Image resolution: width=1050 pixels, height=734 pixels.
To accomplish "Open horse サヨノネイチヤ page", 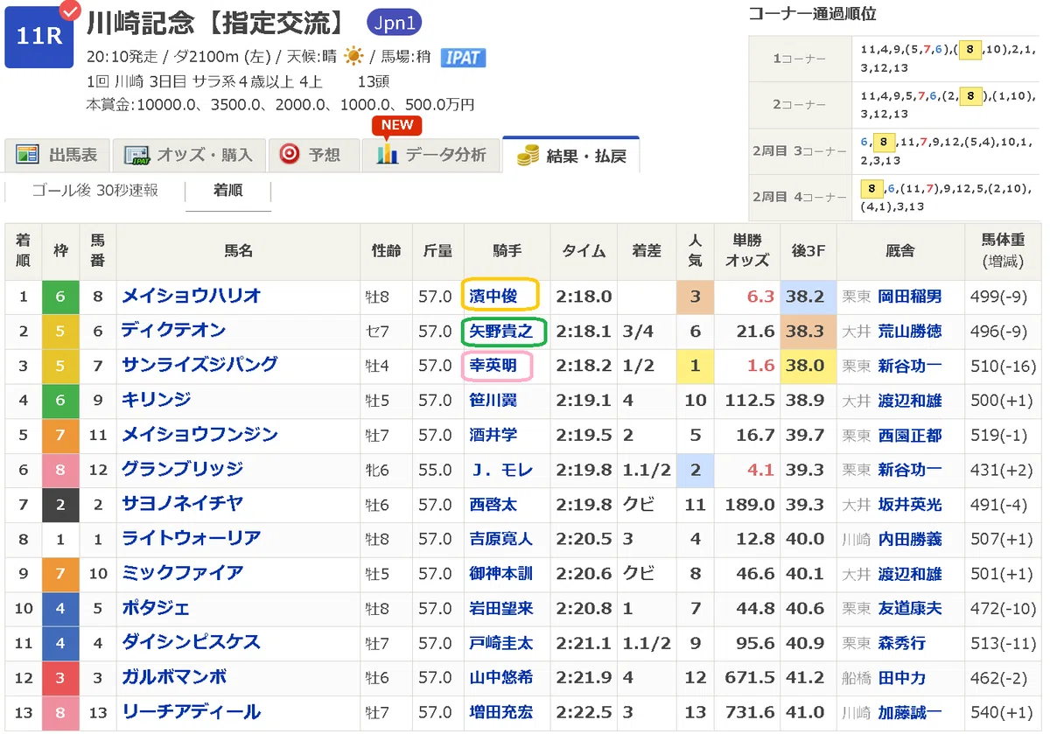I will point(182,504).
